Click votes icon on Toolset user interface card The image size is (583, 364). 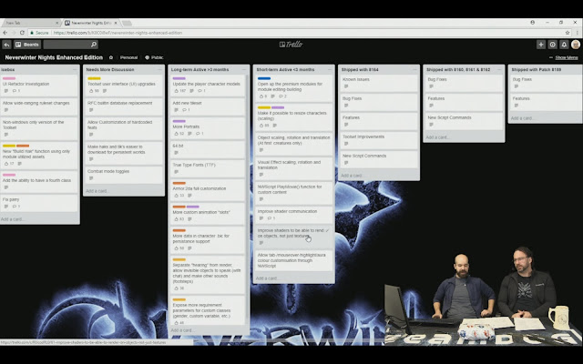(x=91, y=91)
